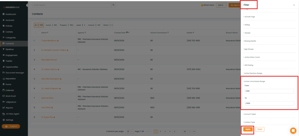Go to page 90 of contacts
299x136 pixels.
[x=185, y=131]
